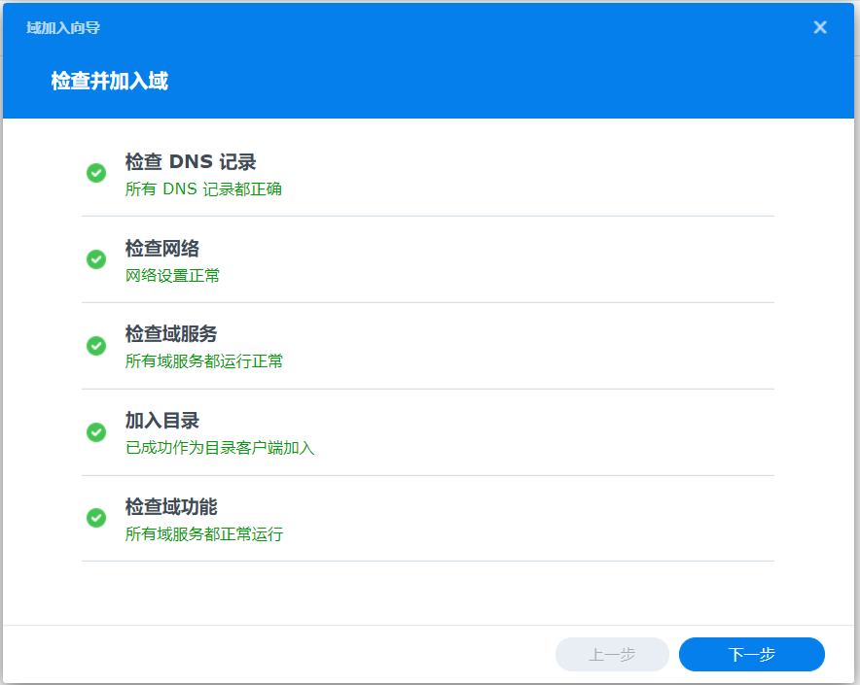
Task: Click the 检查并加入域 page title
Action: tap(110, 81)
